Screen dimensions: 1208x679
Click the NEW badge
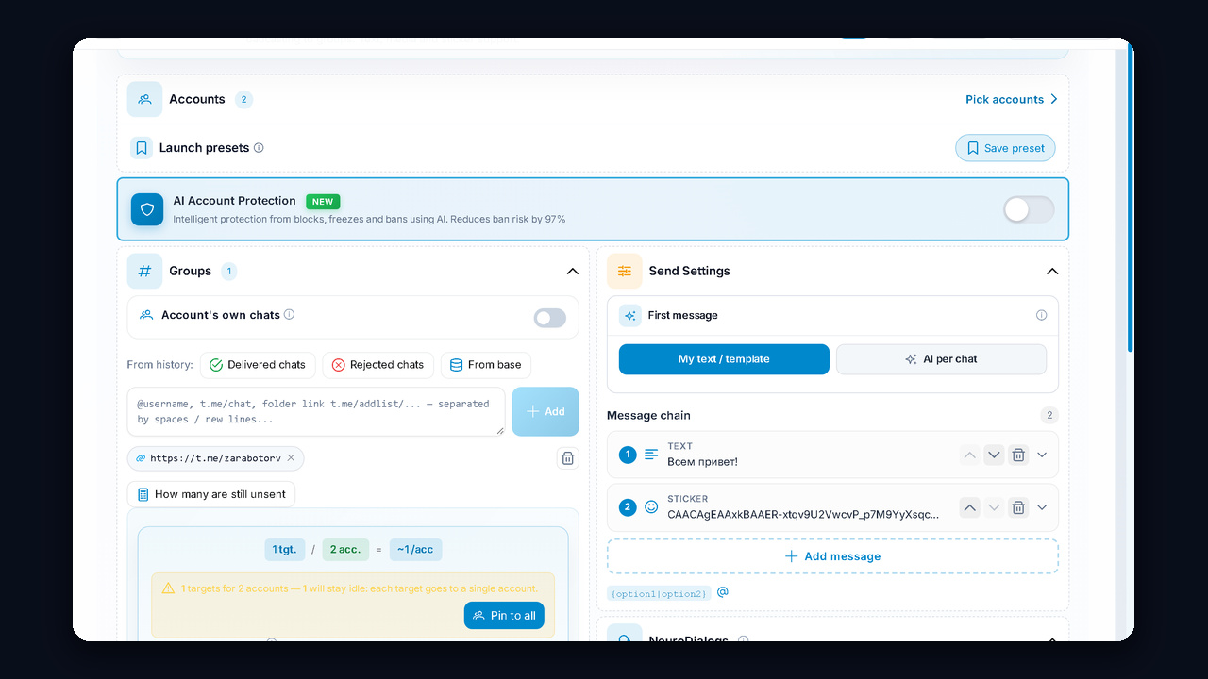[x=323, y=201]
